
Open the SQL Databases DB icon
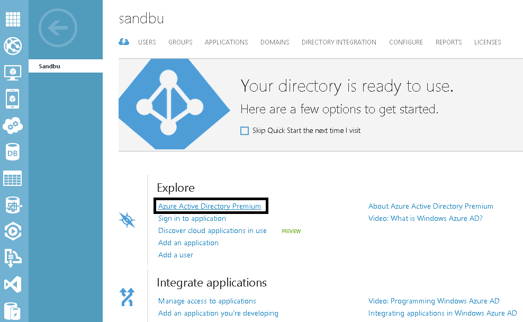tap(13, 152)
